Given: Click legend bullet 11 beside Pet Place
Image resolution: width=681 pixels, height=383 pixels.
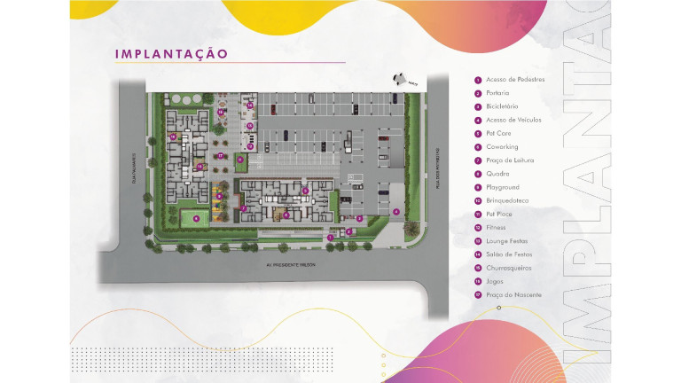Looking at the screenshot, I should tap(478, 215).
